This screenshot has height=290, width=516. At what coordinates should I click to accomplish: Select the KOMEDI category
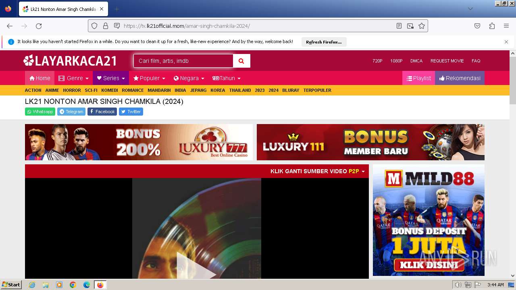coord(110,90)
